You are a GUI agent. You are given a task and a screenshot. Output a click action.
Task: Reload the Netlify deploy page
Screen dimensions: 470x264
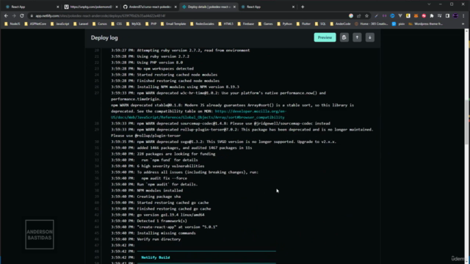[x=22, y=15]
